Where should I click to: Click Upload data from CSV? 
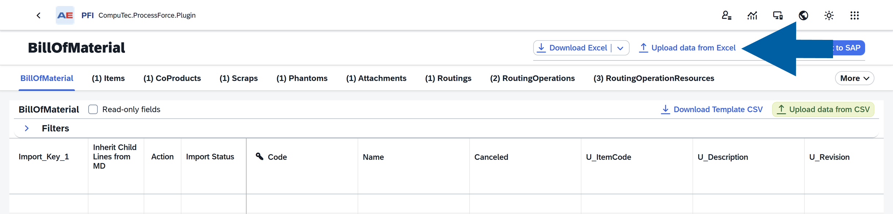point(823,109)
